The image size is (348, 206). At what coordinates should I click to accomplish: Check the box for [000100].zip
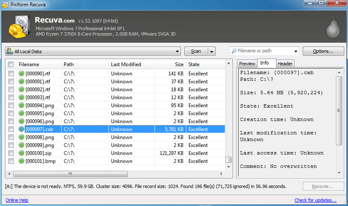pos(11,153)
